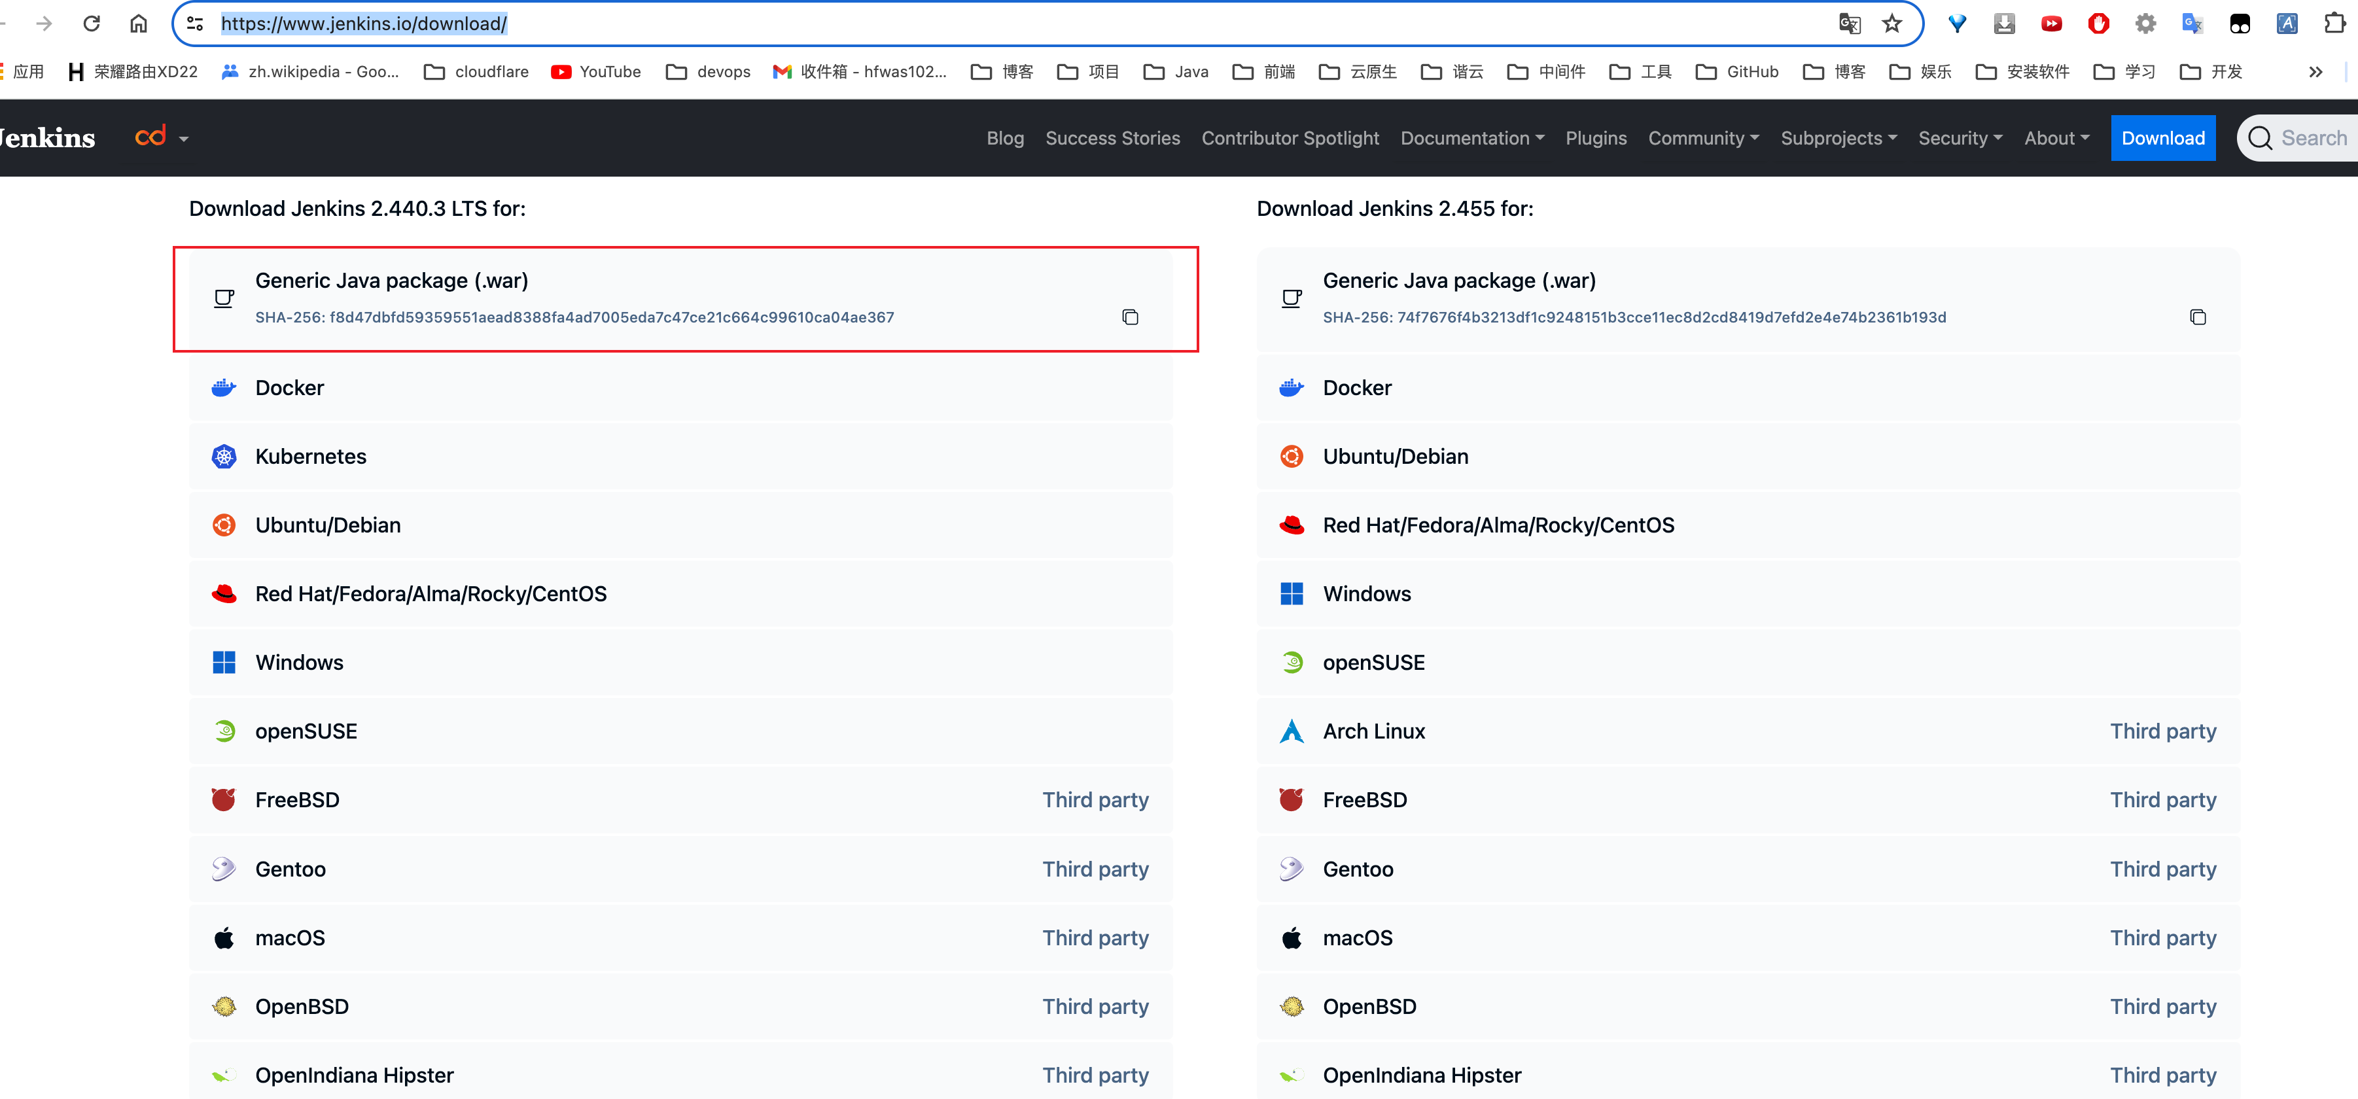Copy SHA-256 of weekly 2.455 war package
This screenshot has width=2358, height=1099.
coord(2198,317)
